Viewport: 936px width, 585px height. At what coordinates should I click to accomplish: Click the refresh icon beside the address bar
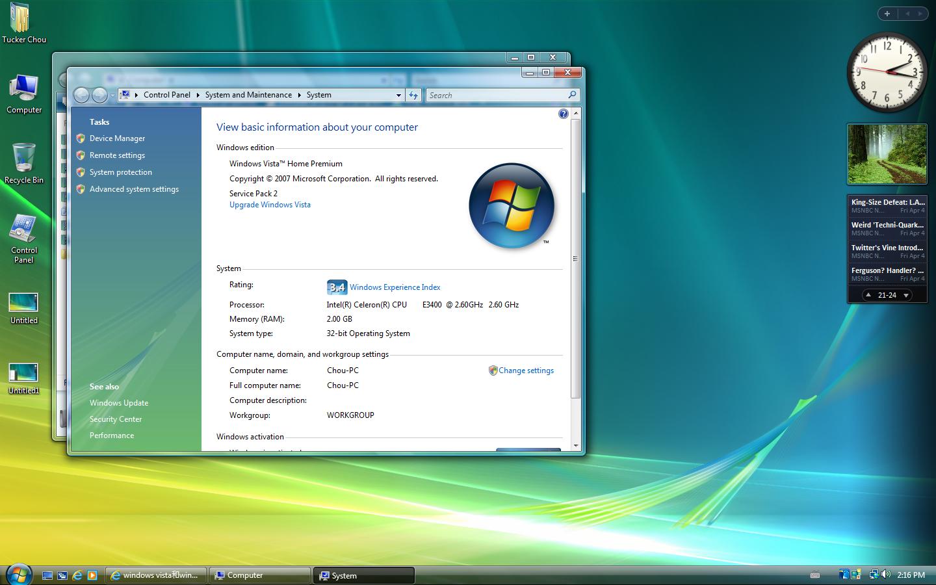[x=414, y=95]
